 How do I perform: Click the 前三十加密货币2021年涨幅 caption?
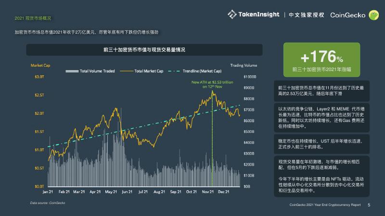(x=321, y=70)
